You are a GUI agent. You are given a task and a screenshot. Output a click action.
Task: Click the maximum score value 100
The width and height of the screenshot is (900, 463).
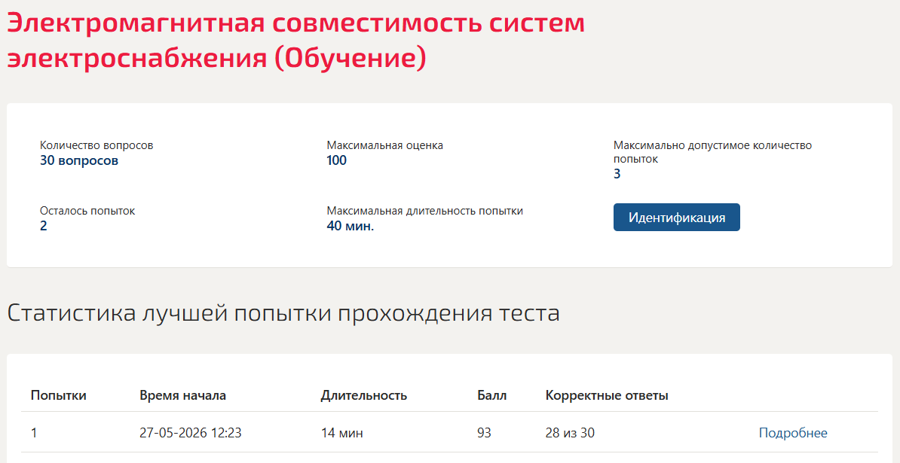336,160
